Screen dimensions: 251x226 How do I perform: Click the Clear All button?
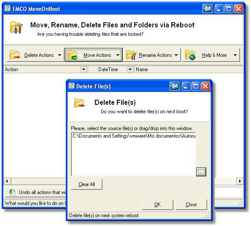(86, 184)
